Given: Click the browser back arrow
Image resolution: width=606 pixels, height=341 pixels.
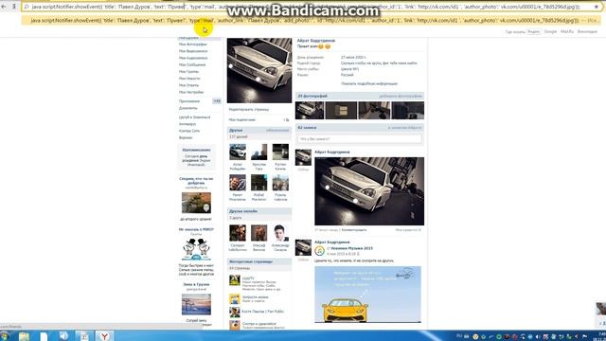Looking at the screenshot, I should click(x=4, y=7).
